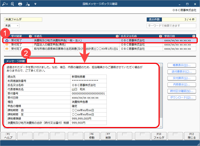Click the 課税標準額 value 999,999,000円
This screenshot has height=146, width=200.
click(81, 119)
